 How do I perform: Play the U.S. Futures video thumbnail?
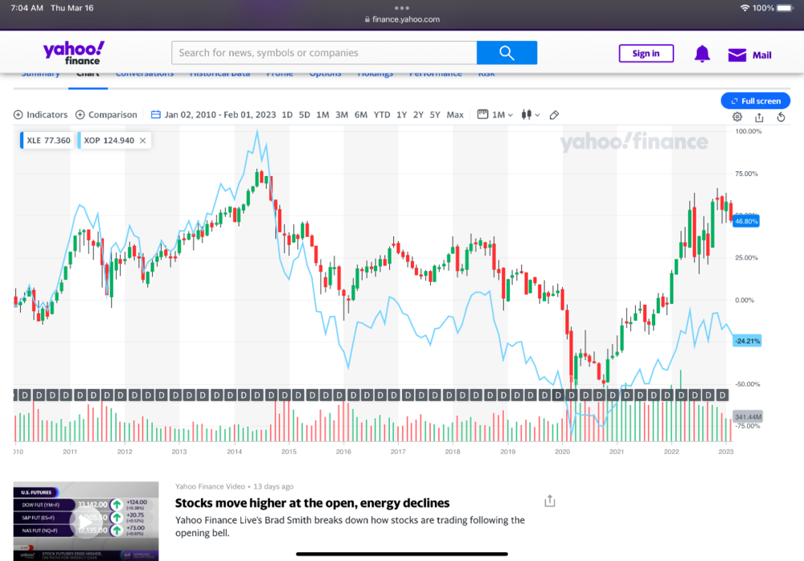(86, 521)
